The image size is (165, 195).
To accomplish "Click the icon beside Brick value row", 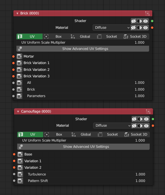I will click(20, 89).
